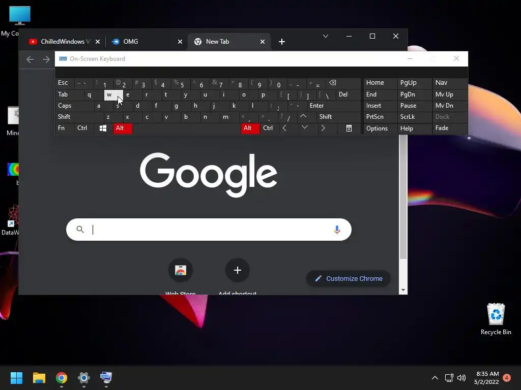The width and height of the screenshot is (521, 390).
Task: Click the Help key on keyboard
Action: [x=414, y=128]
